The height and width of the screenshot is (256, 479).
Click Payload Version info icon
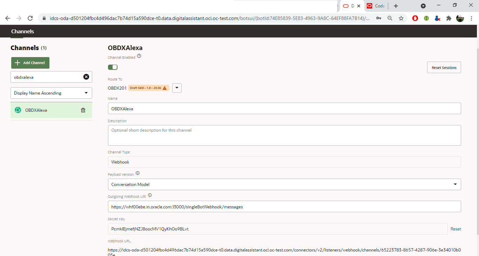(137, 173)
